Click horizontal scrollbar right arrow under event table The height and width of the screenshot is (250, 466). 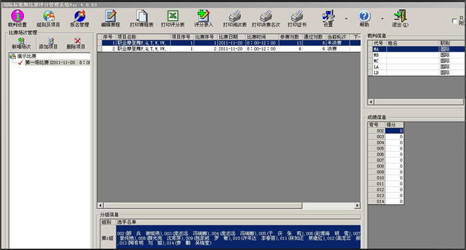[357, 205]
